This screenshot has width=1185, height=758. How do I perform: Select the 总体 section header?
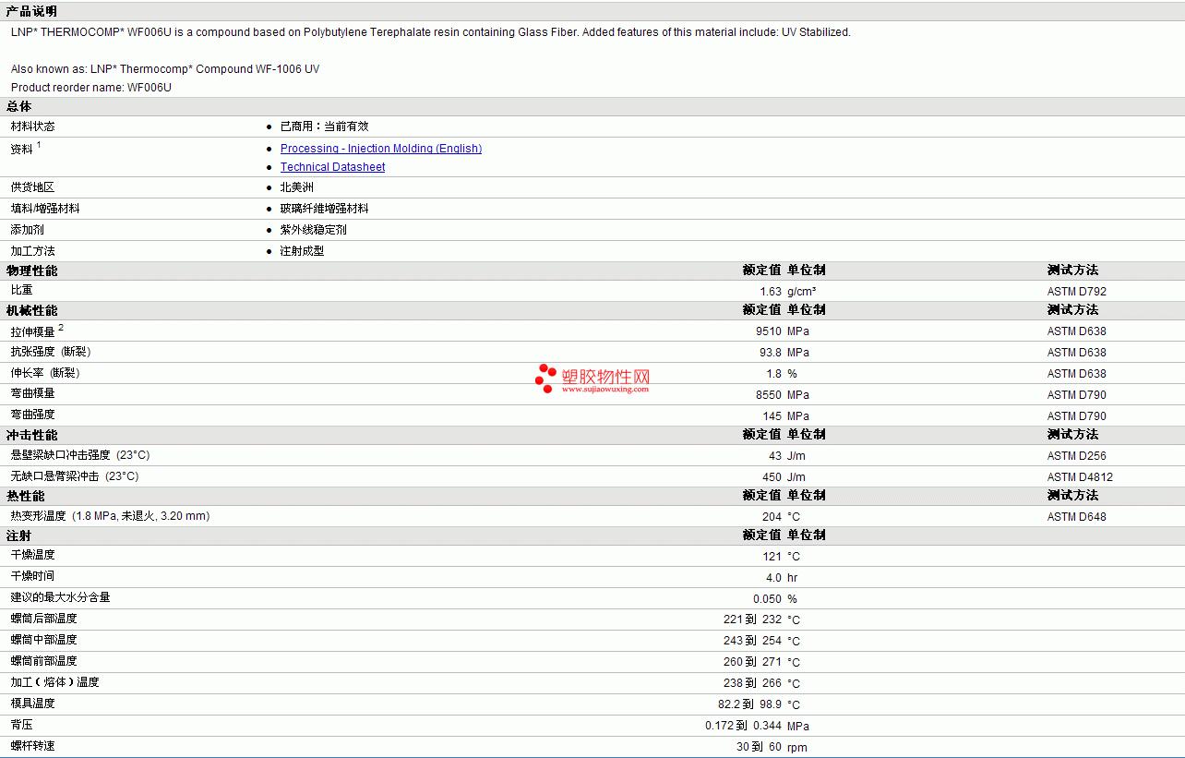click(x=19, y=107)
